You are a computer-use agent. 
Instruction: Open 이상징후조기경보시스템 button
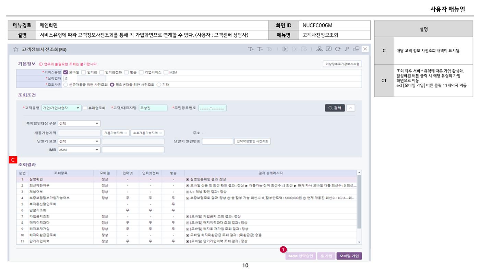[x=343, y=64]
